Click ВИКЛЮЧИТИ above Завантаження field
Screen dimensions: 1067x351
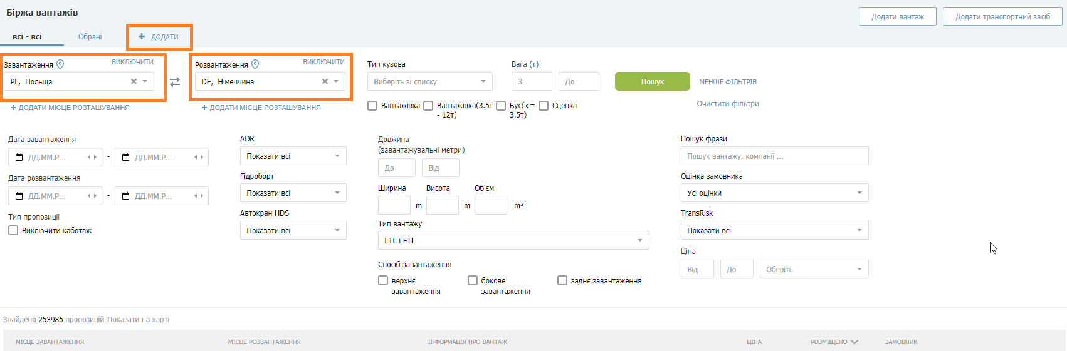click(132, 62)
